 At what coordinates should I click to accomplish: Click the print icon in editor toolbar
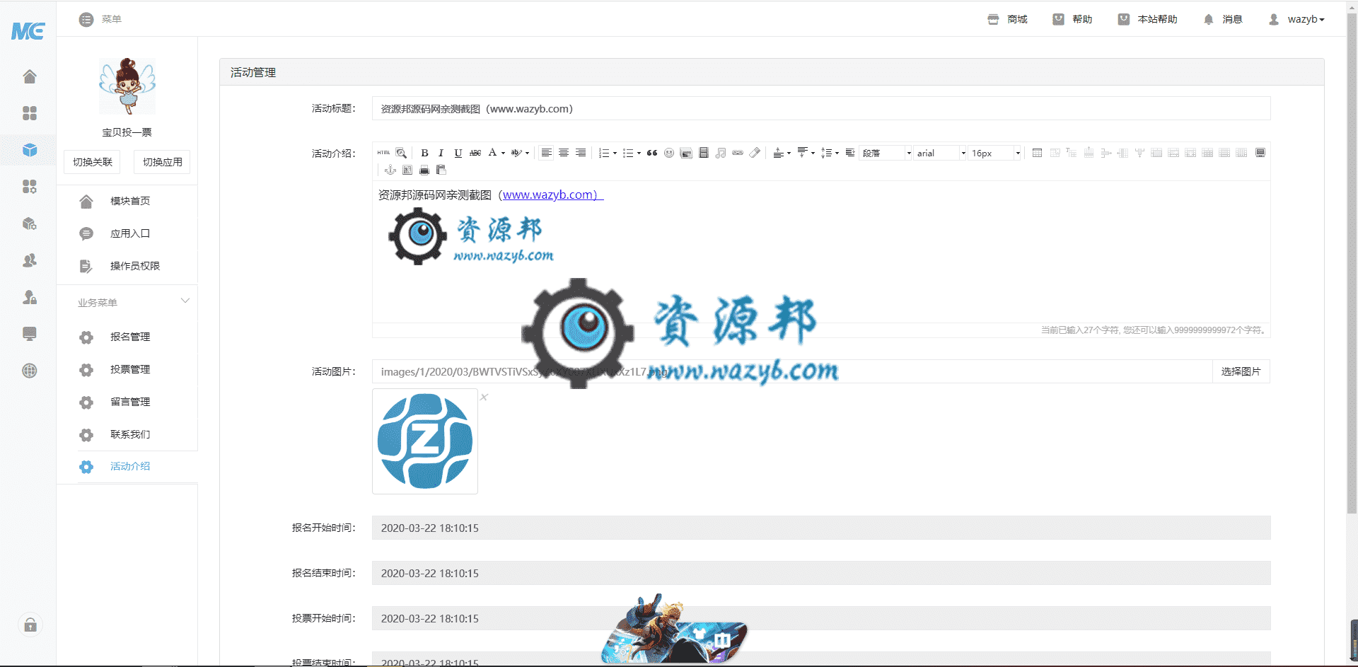pyautogui.click(x=424, y=170)
